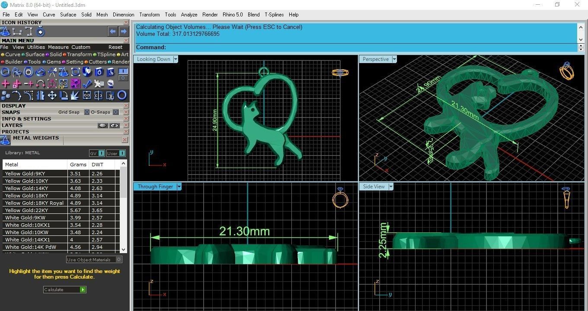Viewport: 588px width, 311px height.
Task: Close the Metal Weights panel
Action: [125, 140]
